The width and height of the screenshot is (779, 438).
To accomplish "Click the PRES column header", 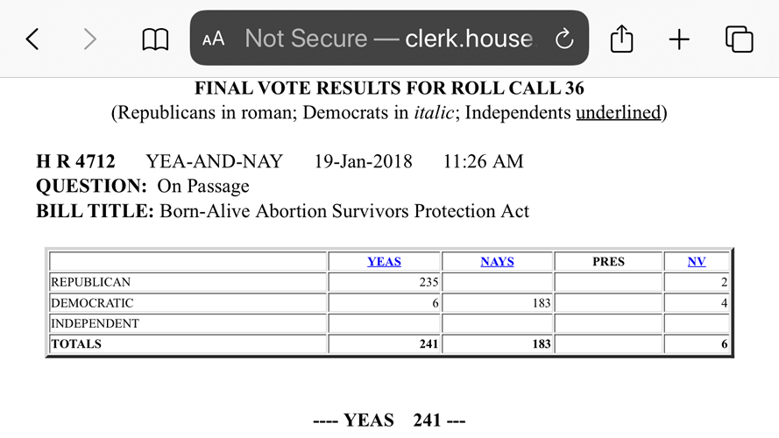I will point(608,262).
